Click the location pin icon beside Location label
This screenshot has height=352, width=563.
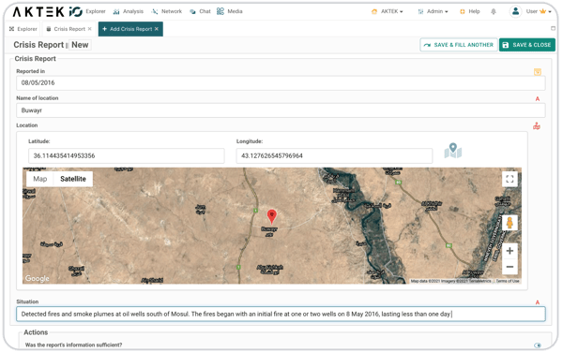click(537, 126)
